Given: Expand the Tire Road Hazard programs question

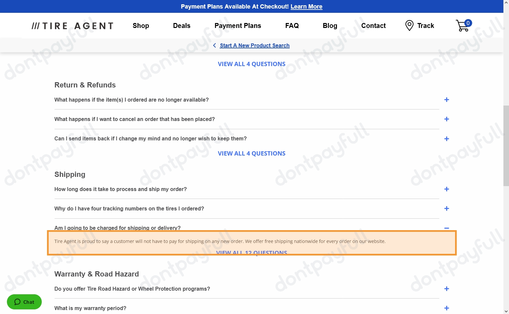Looking at the screenshot, I should [x=447, y=289].
